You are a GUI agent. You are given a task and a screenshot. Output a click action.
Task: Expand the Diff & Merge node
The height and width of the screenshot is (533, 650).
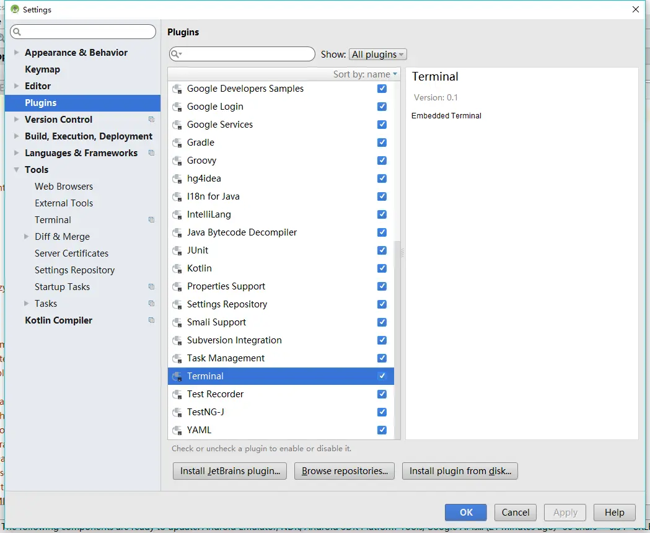point(26,236)
